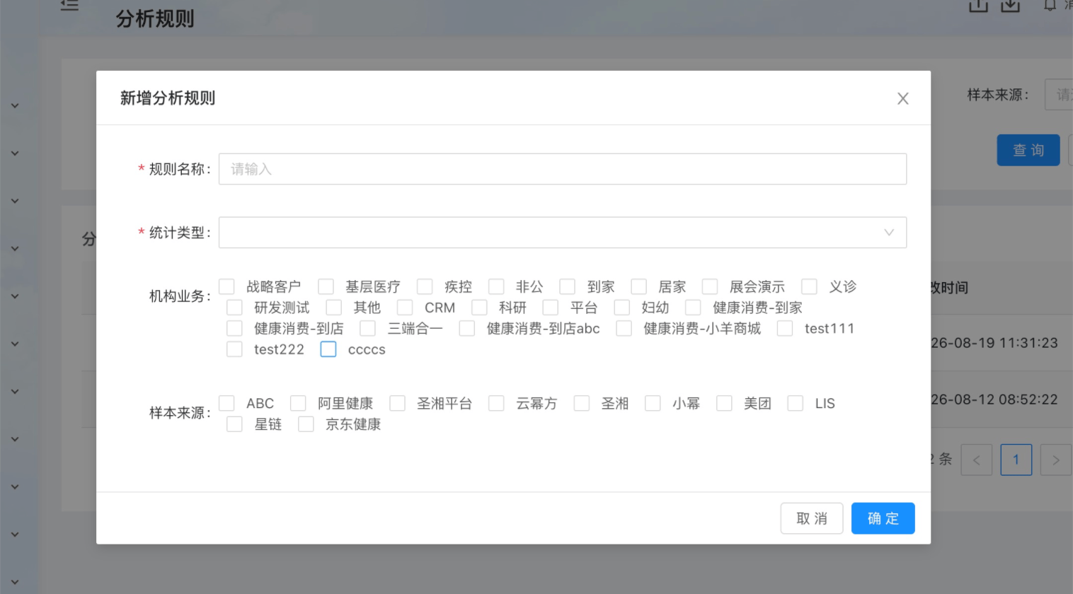Expand the first sidebar menu chevron
Screen dimensions: 1073x594
pos(15,106)
